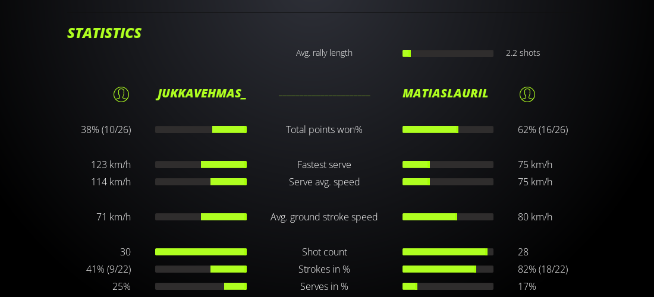Viewport: 654px width, 297px height.
Task: Click the profile icon beside JUKKAVEHMAS_
Action: point(121,94)
